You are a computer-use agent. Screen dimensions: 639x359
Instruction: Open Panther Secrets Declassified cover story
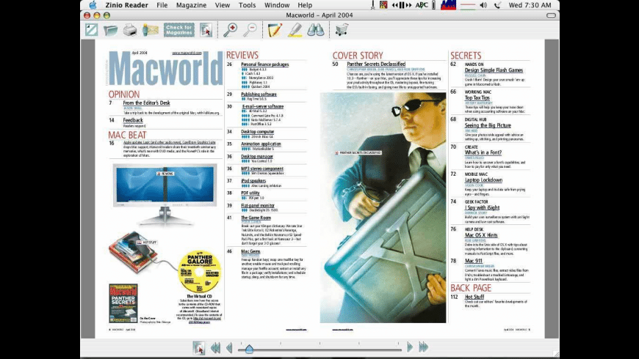tap(376, 64)
